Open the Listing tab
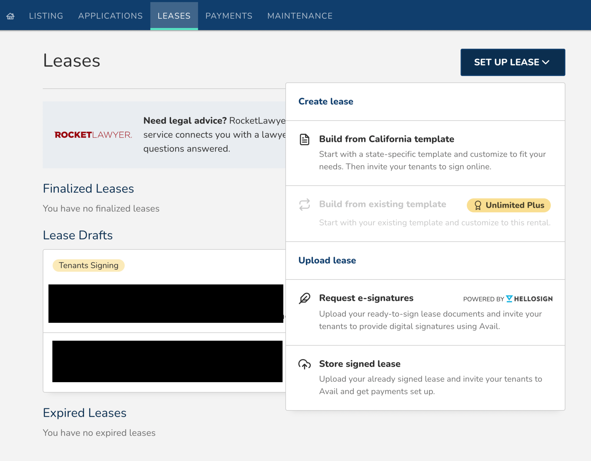The width and height of the screenshot is (591, 461). (46, 16)
